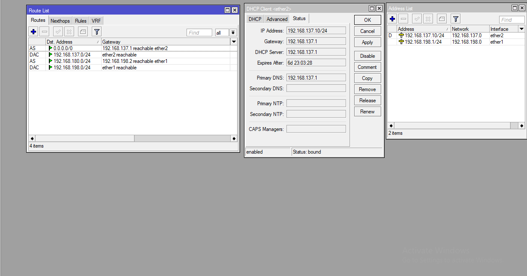Click the Renew button

coord(367,111)
